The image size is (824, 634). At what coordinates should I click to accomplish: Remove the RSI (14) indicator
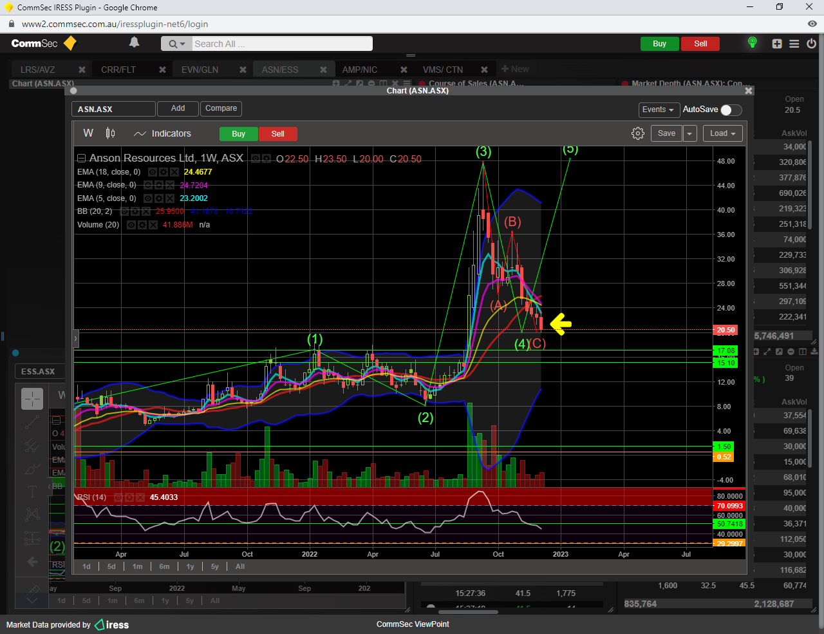coord(140,497)
